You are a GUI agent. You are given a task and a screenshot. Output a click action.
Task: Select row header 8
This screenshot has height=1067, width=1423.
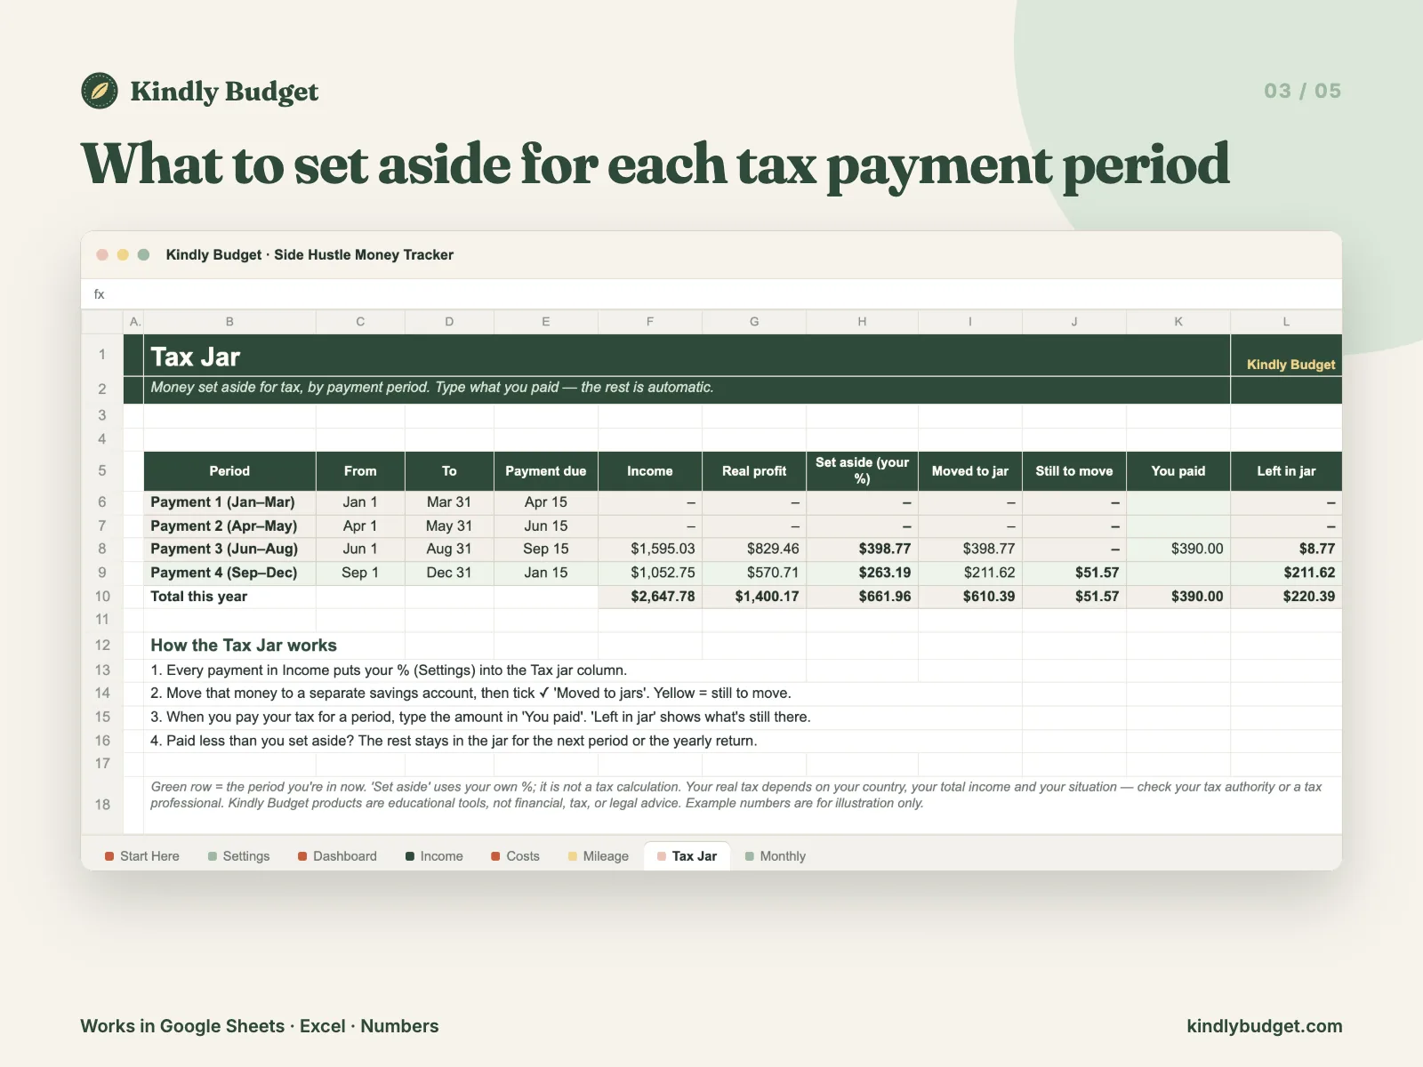102,550
